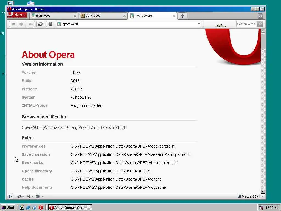Click the platform value Win32

click(76, 89)
